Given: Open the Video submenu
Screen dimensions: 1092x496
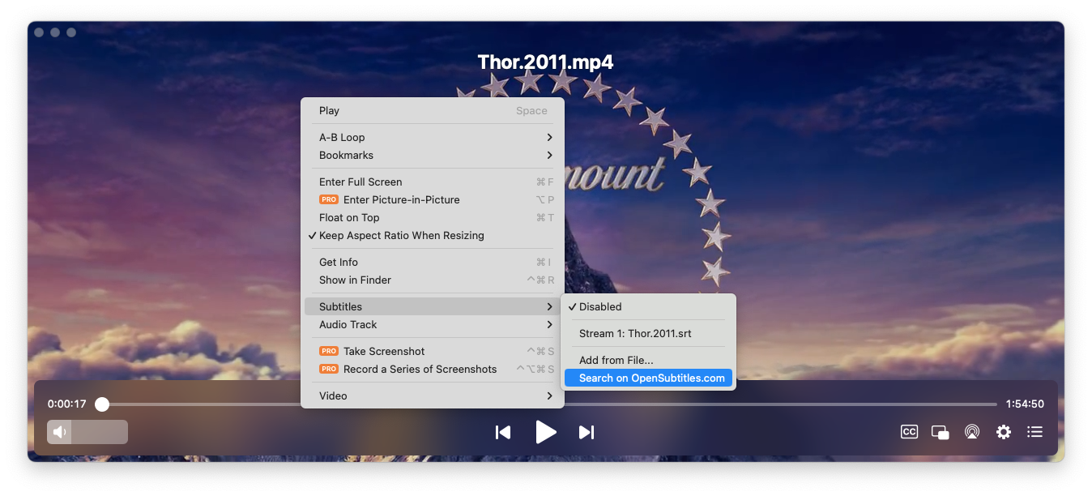Looking at the screenshot, I should click(331, 396).
